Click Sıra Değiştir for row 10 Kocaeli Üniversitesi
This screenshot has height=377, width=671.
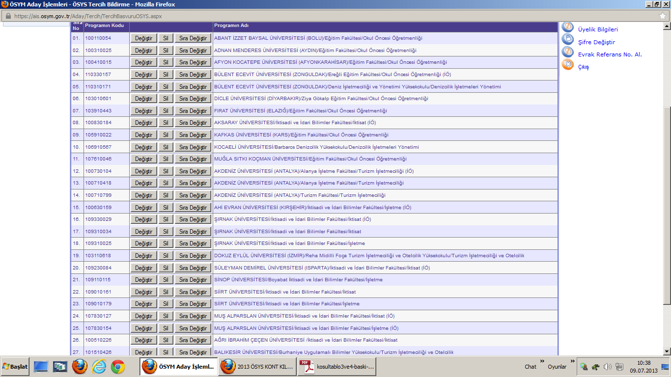click(x=193, y=147)
